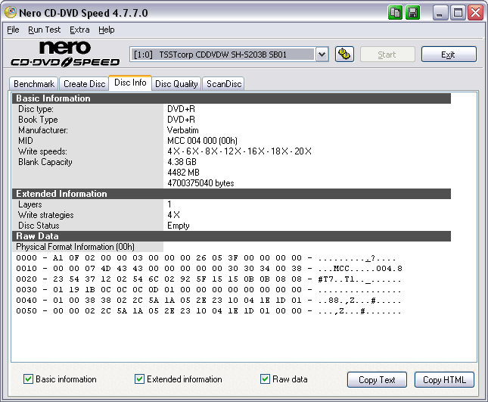Click the Layers value 1
Viewport: 488px width, 402px height.
click(x=169, y=204)
